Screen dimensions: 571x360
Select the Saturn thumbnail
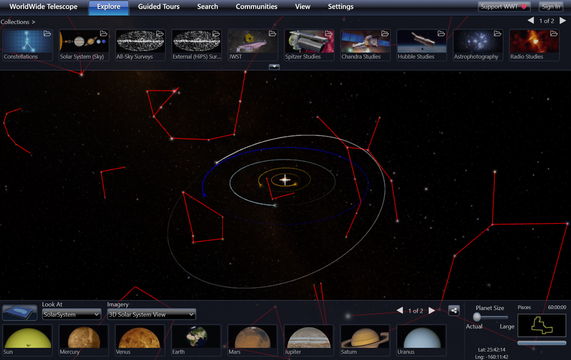click(x=365, y=340)
